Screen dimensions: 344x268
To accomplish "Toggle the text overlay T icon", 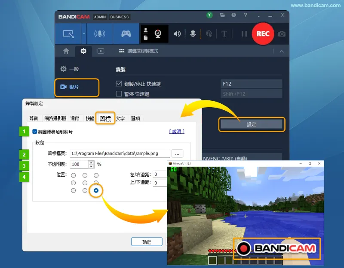I will click(224, 34).
